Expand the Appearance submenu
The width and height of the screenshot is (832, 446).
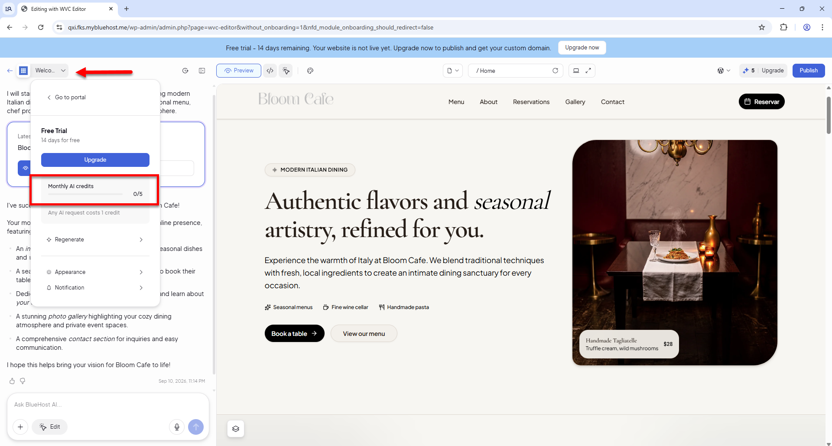(95, 272)
